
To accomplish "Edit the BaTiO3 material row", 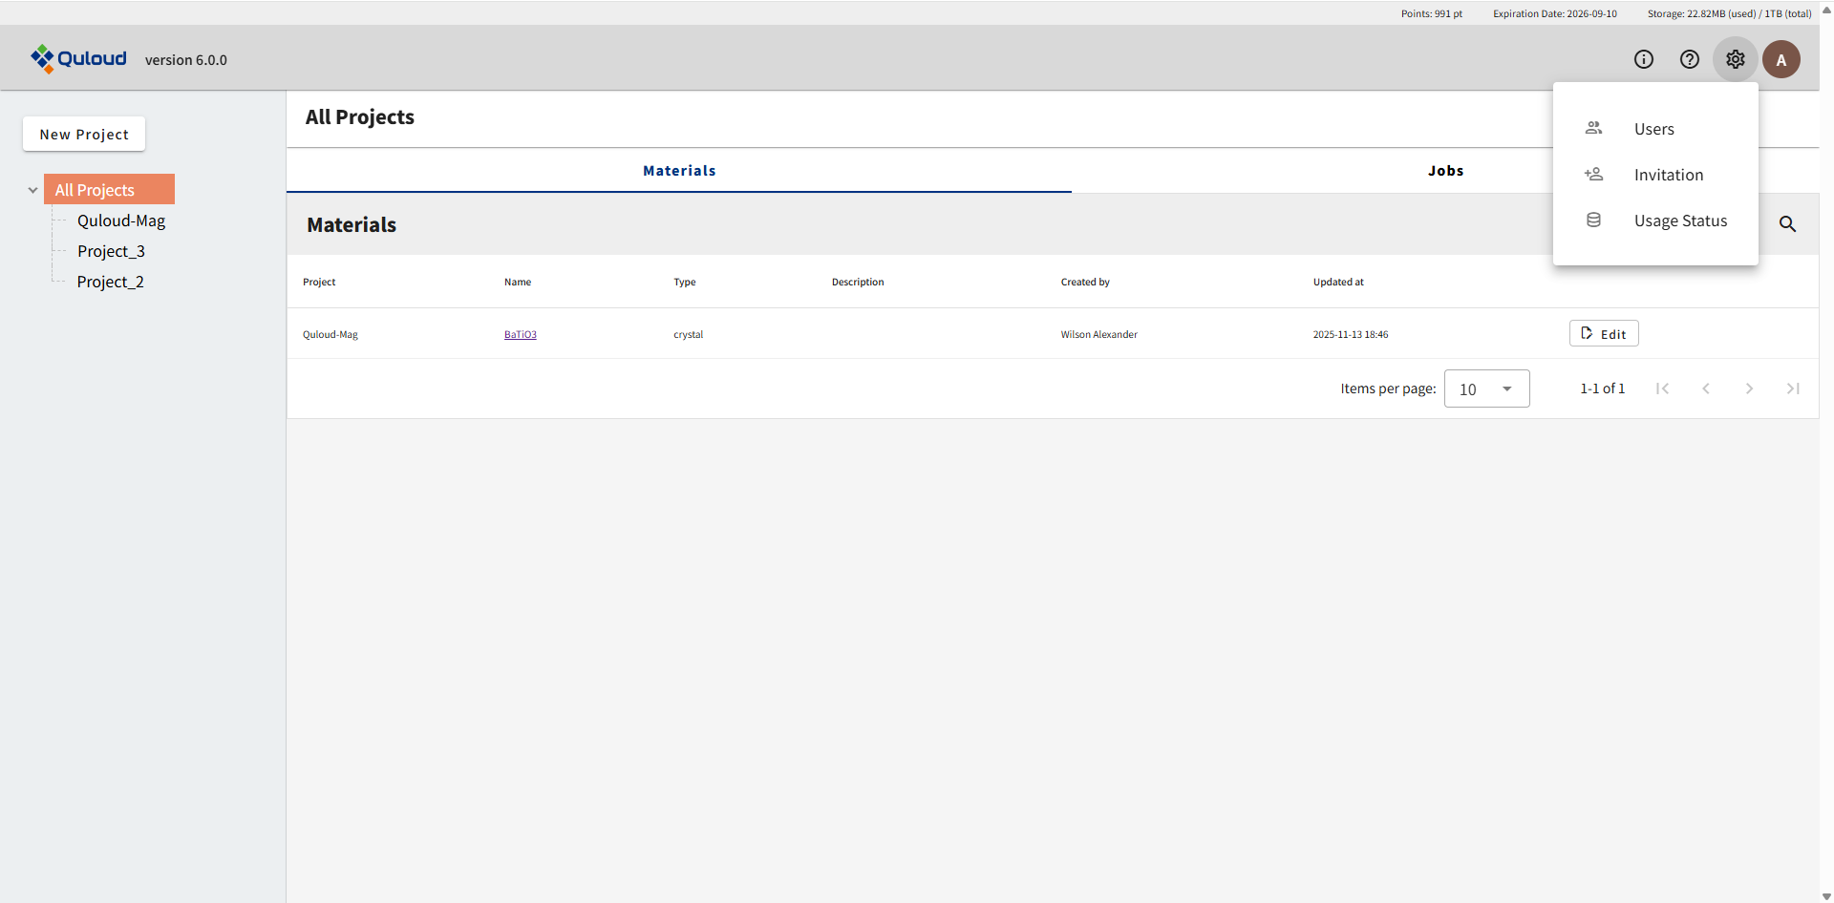I will pos(1603,334).
